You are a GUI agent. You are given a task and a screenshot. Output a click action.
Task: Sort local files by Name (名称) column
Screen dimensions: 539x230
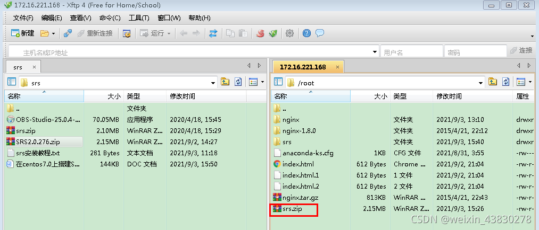click(x=44, y=96)
